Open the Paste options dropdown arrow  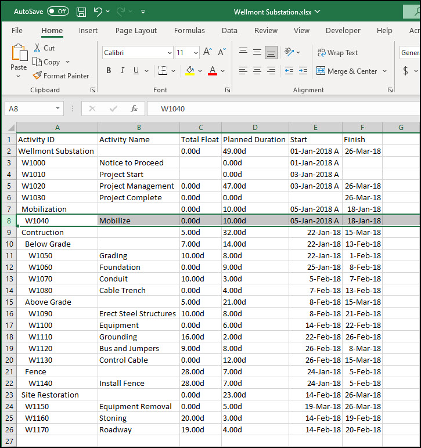19,76
